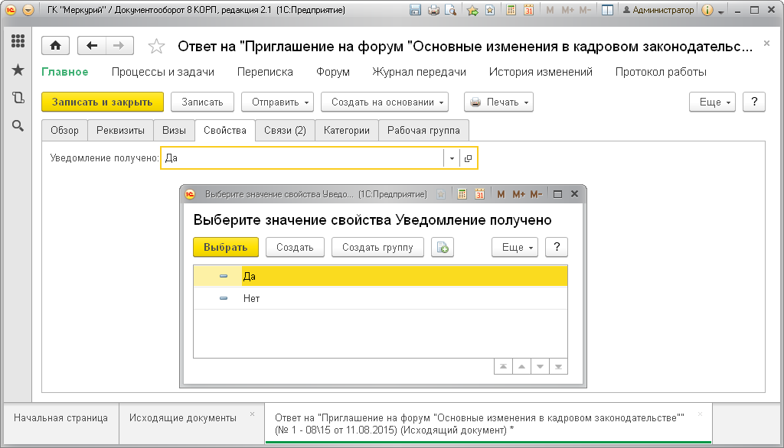Open info icon in main title bar
The image size is (784, 448).
coord(707,10)
